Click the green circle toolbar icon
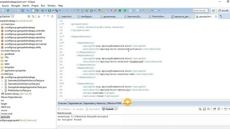This screenshot has height=129, width=230. click(120, 10)
